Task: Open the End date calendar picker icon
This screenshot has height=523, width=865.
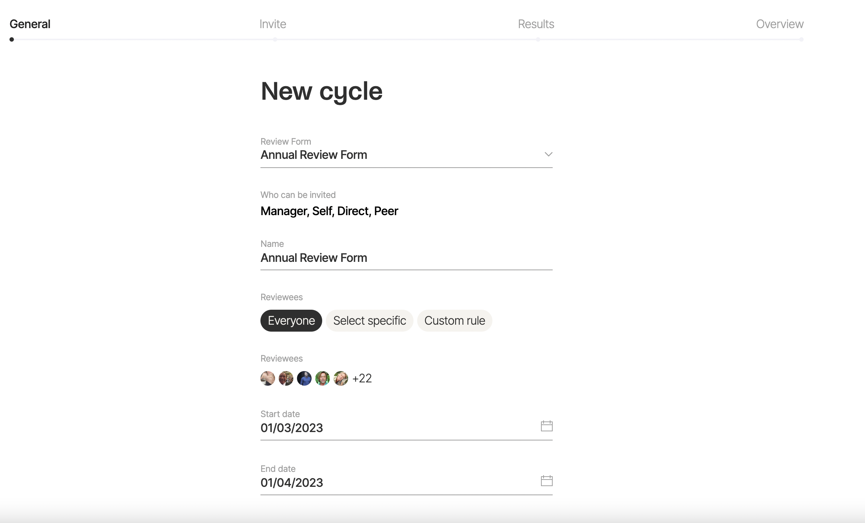Action: [546, 481]
